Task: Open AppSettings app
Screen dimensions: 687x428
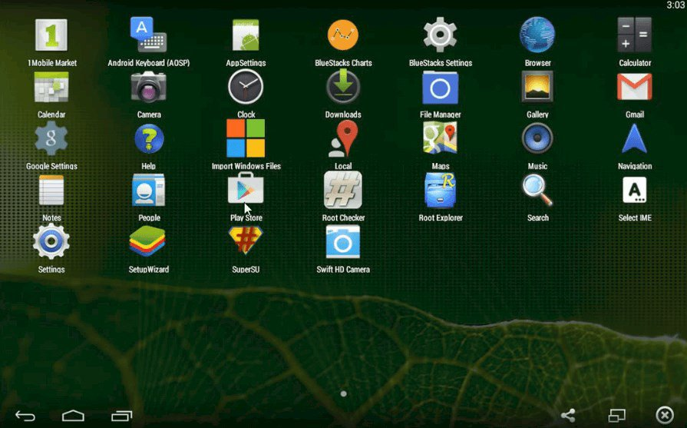Action: pyautogui.click(x=246, y=35)
